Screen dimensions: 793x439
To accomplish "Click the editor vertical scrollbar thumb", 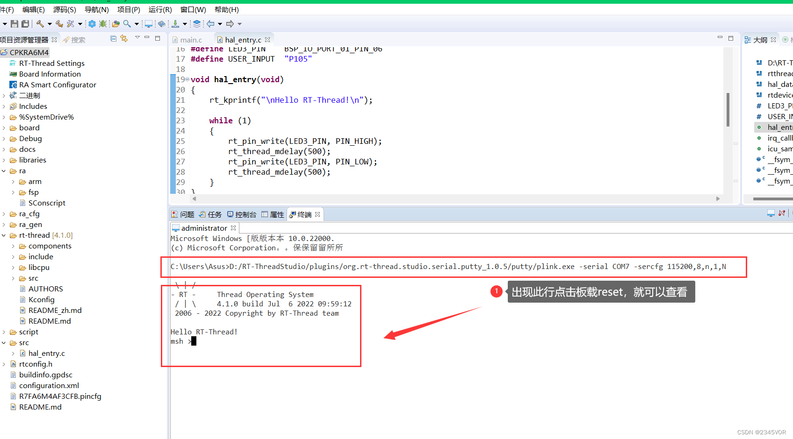I will 728,109.
